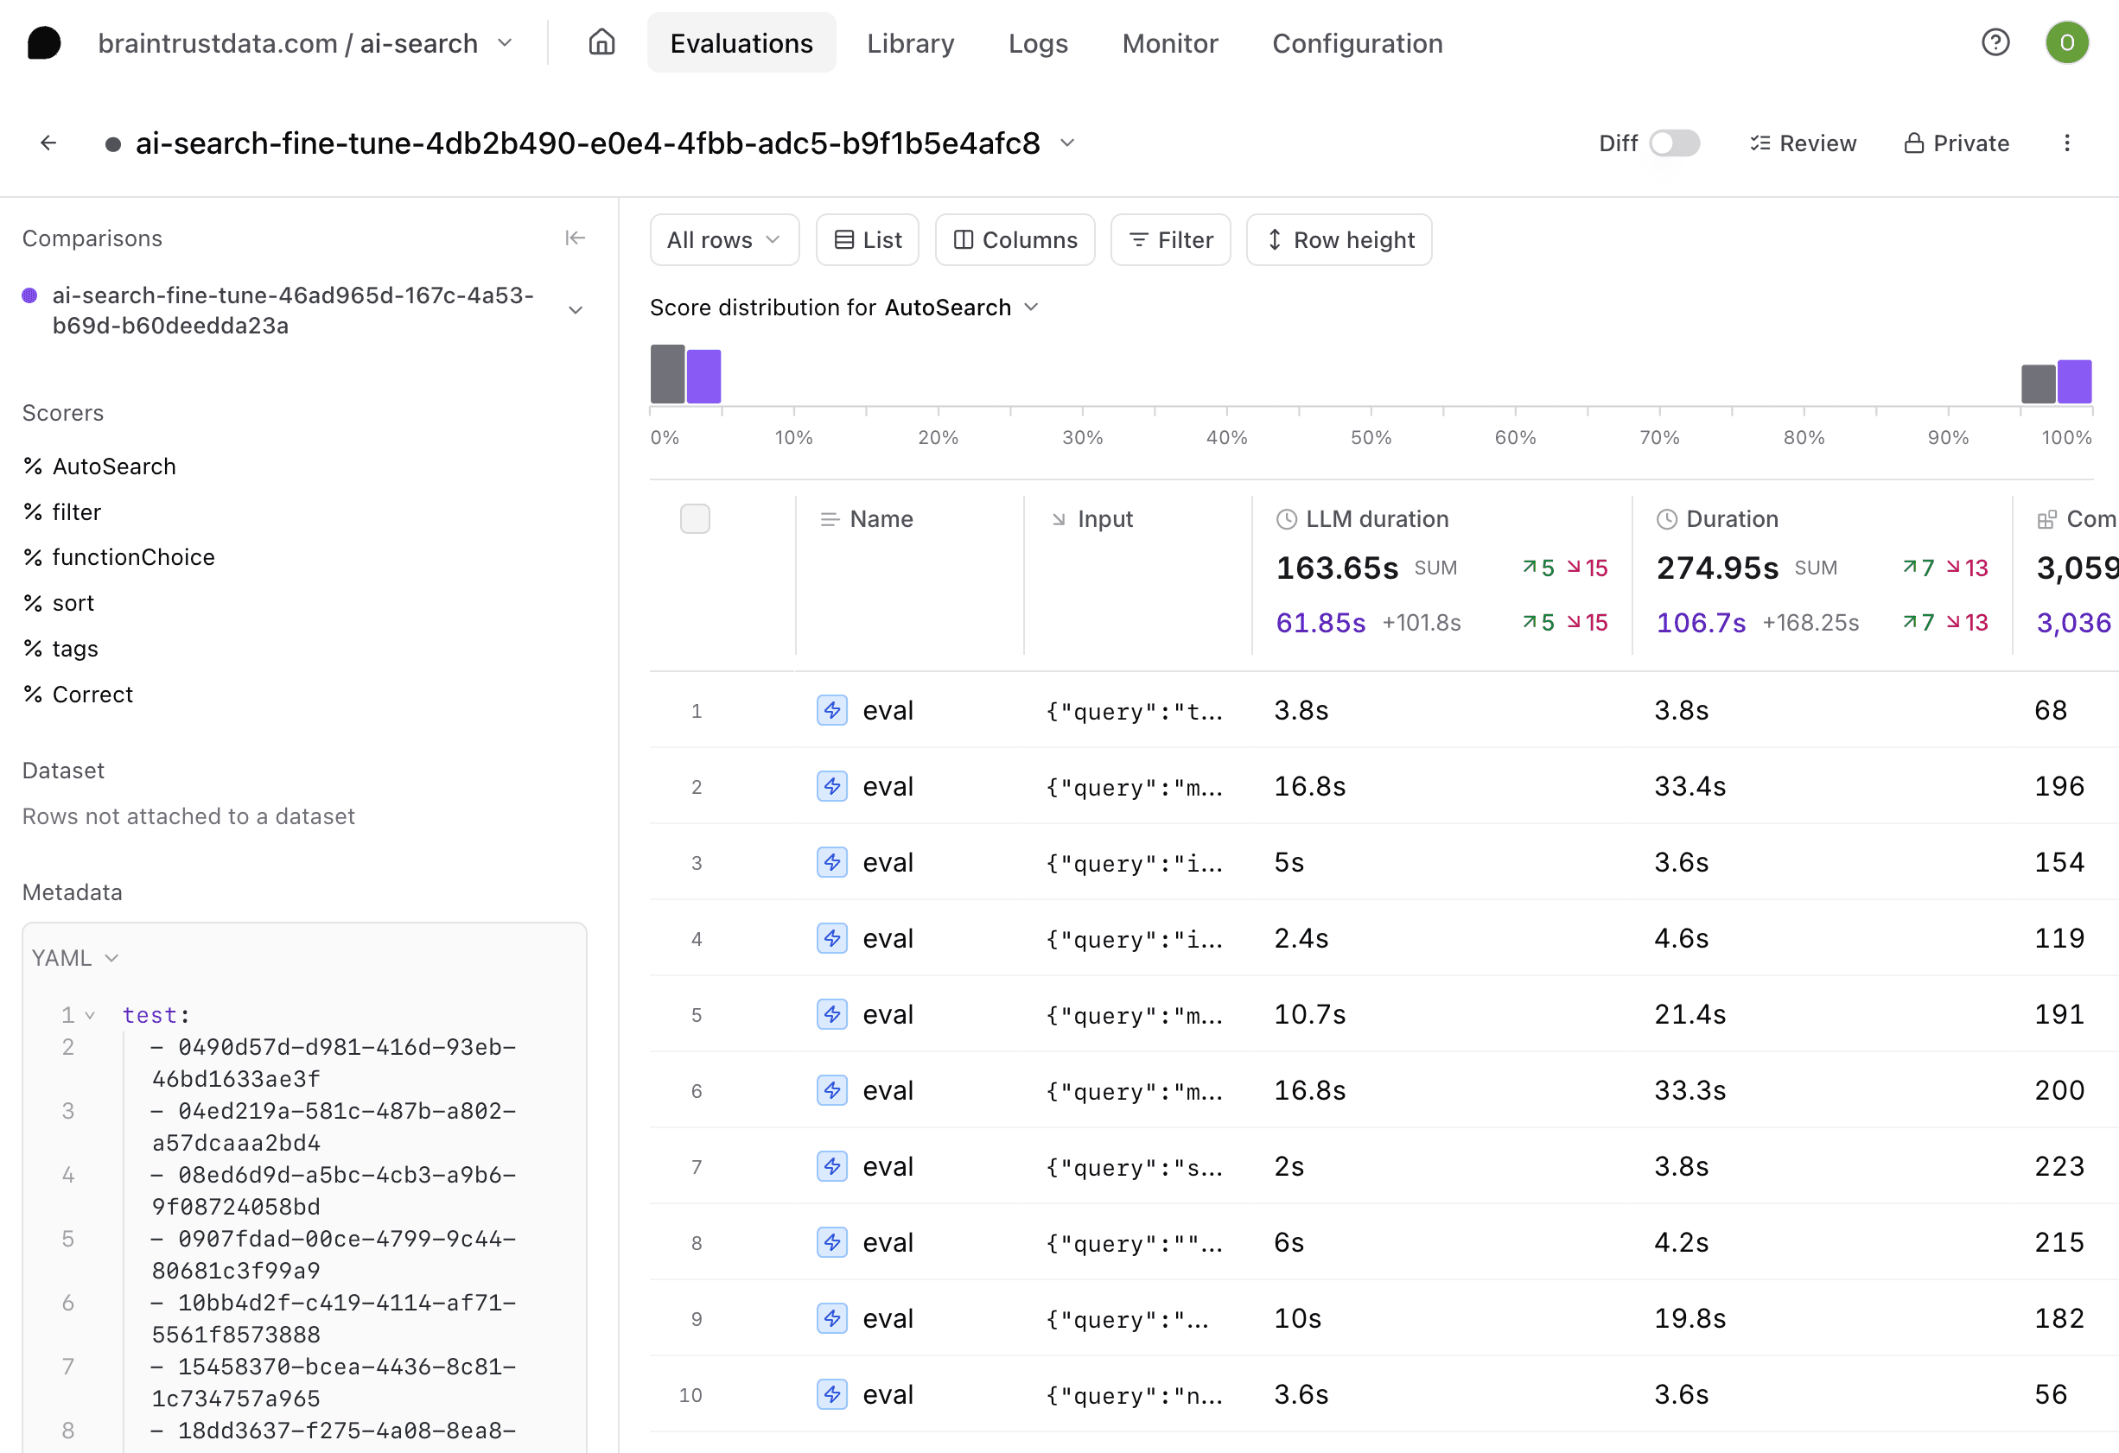Viewport: 2119px width, 1453px height.
Task: Click the Columns button
Action: click(1015, 240)
